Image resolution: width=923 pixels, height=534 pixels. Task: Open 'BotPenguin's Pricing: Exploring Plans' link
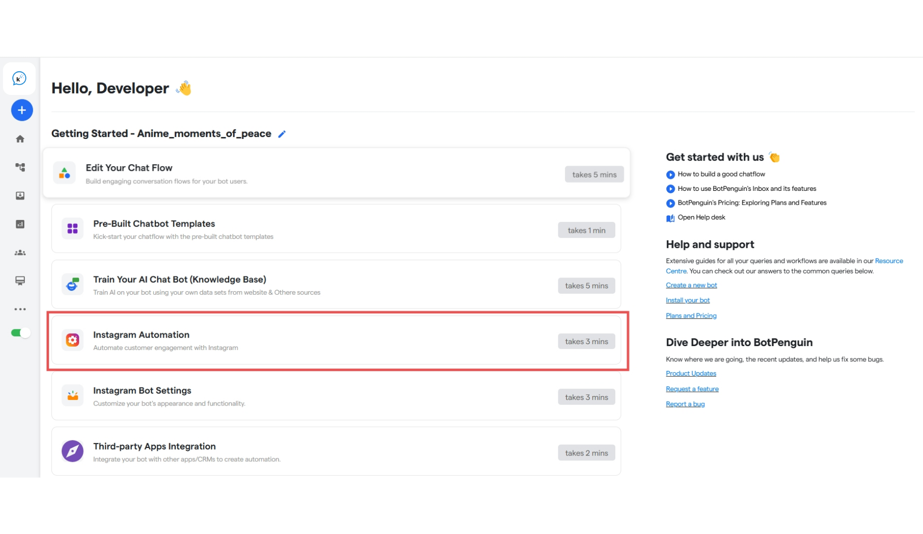tap(752, 203)
